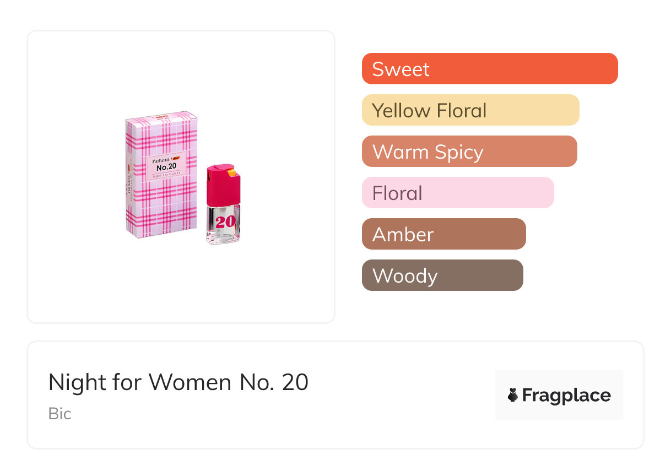Click the perfume bottle with red cap
The width and height of the screenshot is (671, 476).
pyautogui.click(x=223, y=209)
